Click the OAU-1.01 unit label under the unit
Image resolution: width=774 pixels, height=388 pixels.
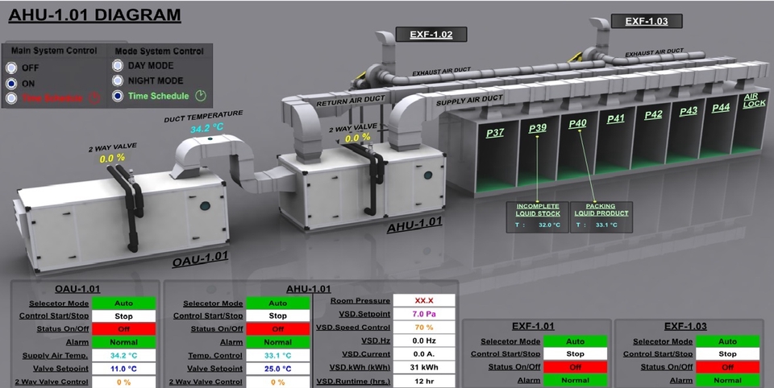(200, 259)
